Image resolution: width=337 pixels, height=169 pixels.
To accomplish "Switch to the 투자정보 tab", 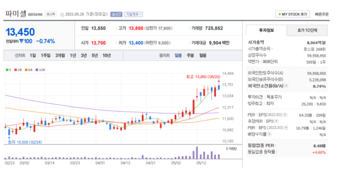I will pyautogui.click(x=266, y=31).
